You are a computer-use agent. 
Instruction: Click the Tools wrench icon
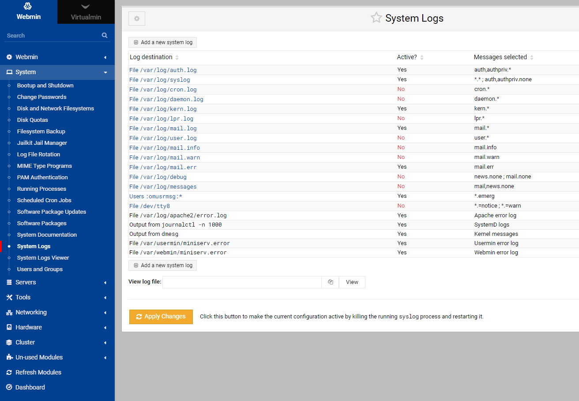click(9, 297)
